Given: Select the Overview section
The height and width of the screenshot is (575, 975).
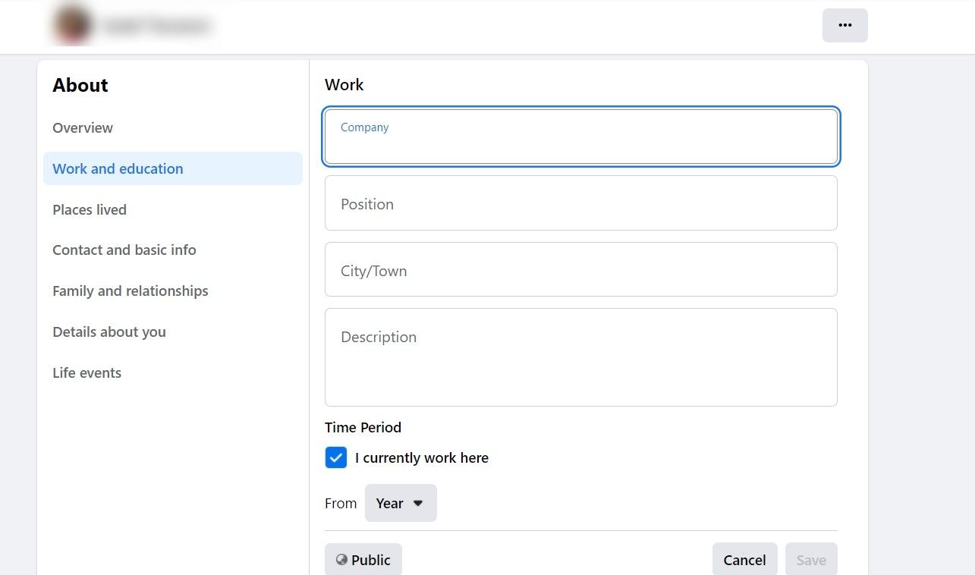Looking at the screenshot, I should coord(83,127).
